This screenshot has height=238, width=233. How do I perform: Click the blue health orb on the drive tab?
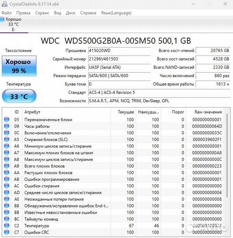[x=2, y=19]
